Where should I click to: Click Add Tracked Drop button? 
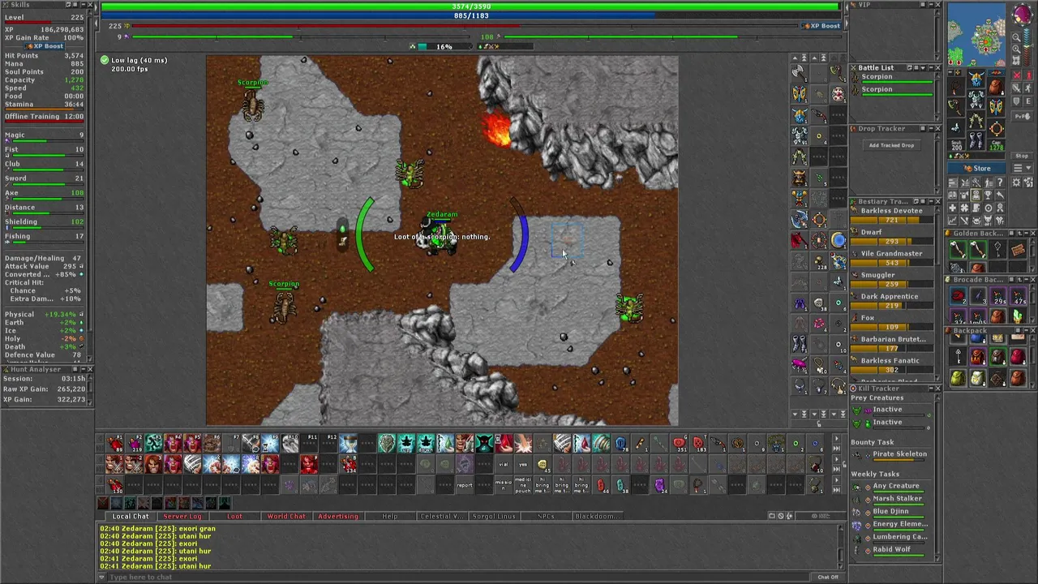tap(891, 145)
